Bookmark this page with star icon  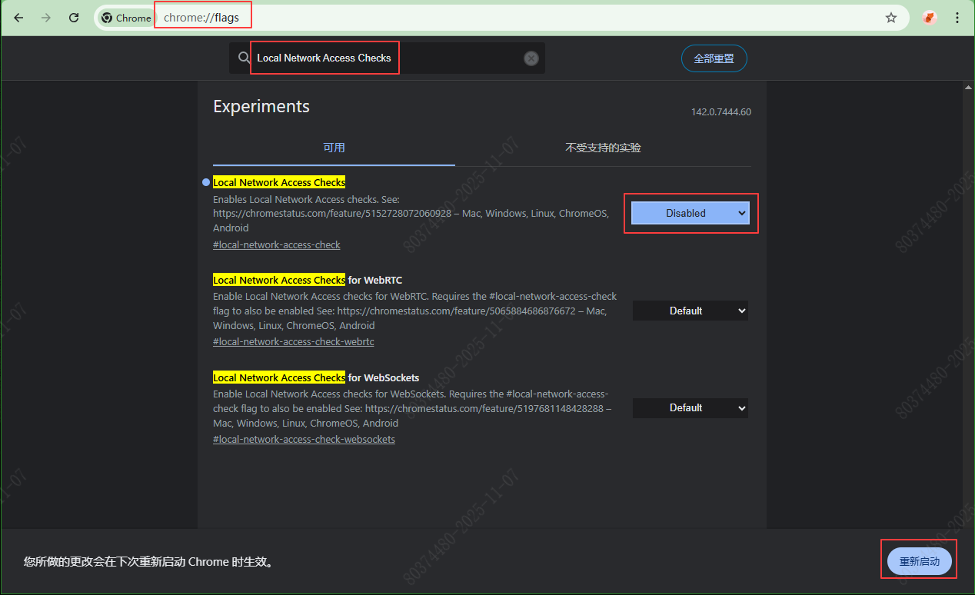[x=891, y=18]
